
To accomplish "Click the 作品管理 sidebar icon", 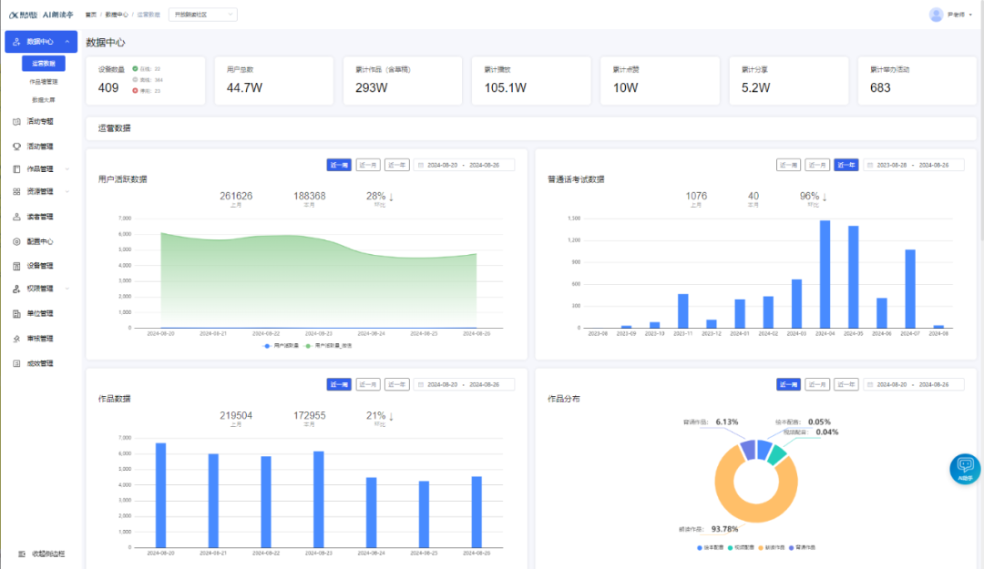I will (16, 168).
